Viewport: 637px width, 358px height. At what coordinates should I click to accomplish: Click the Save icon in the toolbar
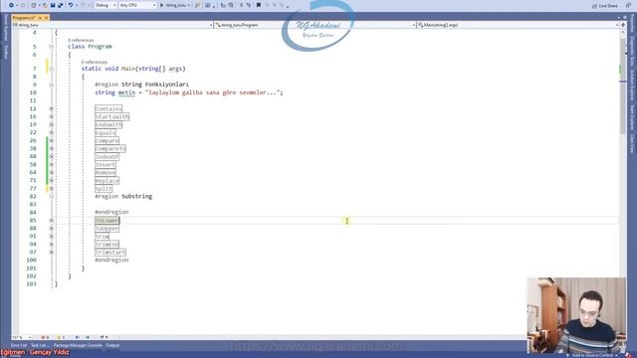pyautogui.click(x=53, y=5)
